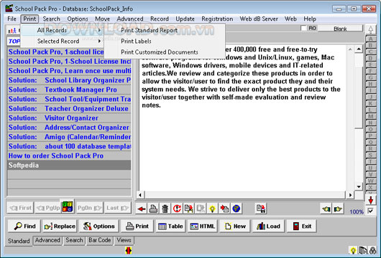Click the documents icon in the status bar
Screen dimensions: 381x258
tap(363, 250)
